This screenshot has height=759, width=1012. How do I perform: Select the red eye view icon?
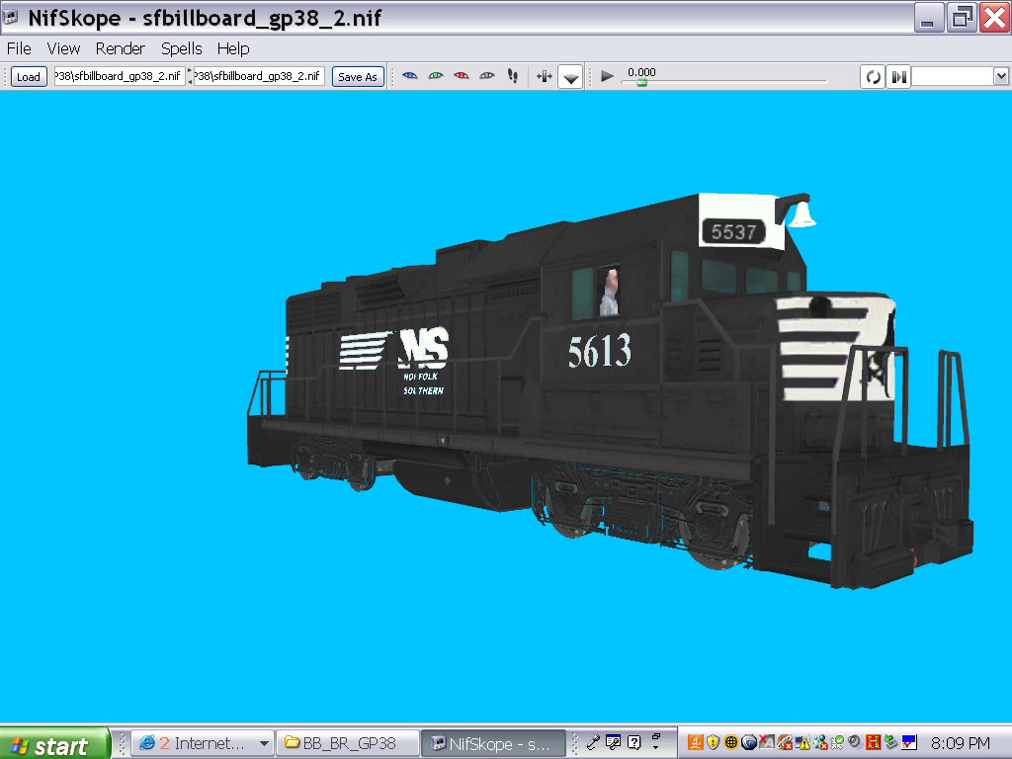click(x=462, y=76)
